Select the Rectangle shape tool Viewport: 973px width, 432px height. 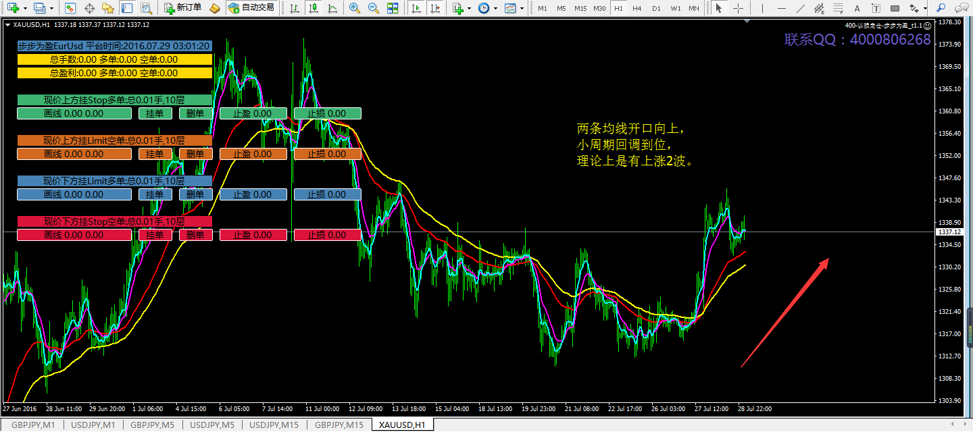pyautogui.click(x=895, y=8)
